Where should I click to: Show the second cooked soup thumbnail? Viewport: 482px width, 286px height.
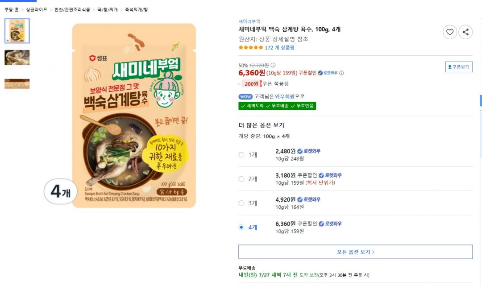17,57
